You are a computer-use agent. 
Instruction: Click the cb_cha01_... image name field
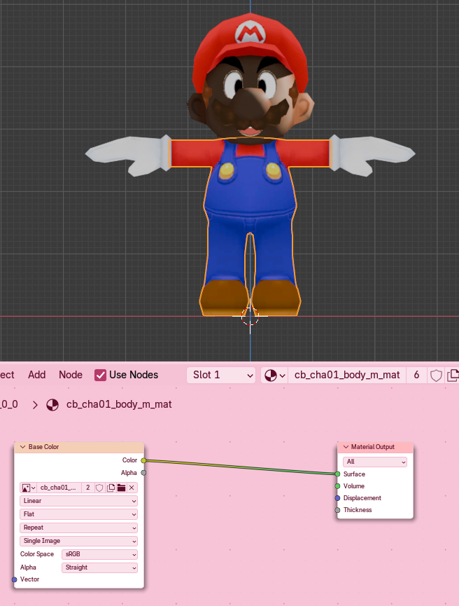pos(59,488)
